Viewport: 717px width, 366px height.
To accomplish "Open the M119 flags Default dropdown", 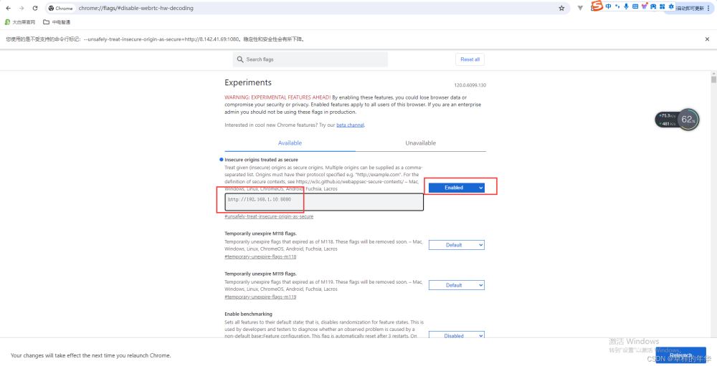I will point(456,285).
